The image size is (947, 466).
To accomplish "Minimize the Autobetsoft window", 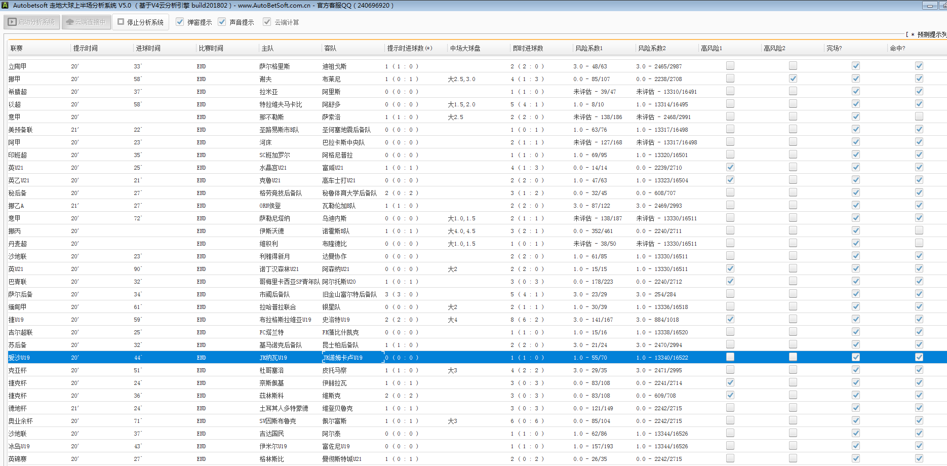I will (930, 6).
